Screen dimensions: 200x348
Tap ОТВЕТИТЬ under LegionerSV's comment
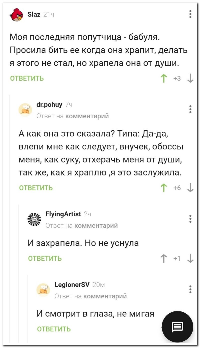(54, 329)
